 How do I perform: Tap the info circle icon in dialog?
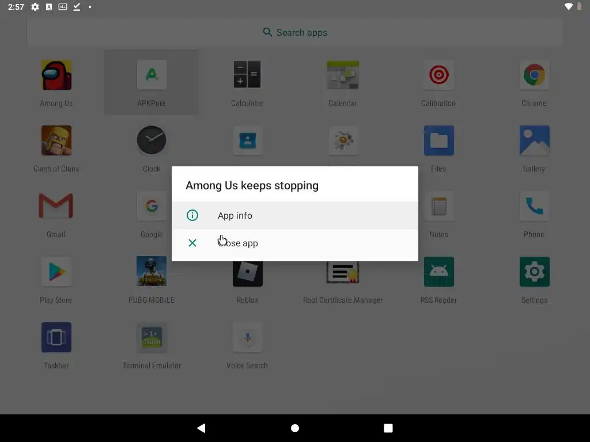click(192, 215)
